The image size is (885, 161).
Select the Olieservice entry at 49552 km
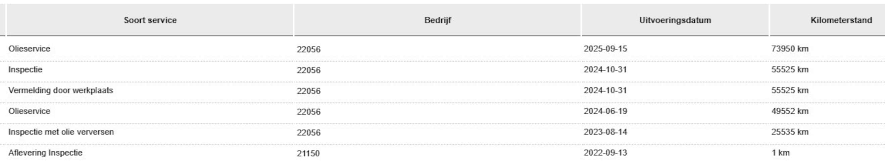point(30,111)
